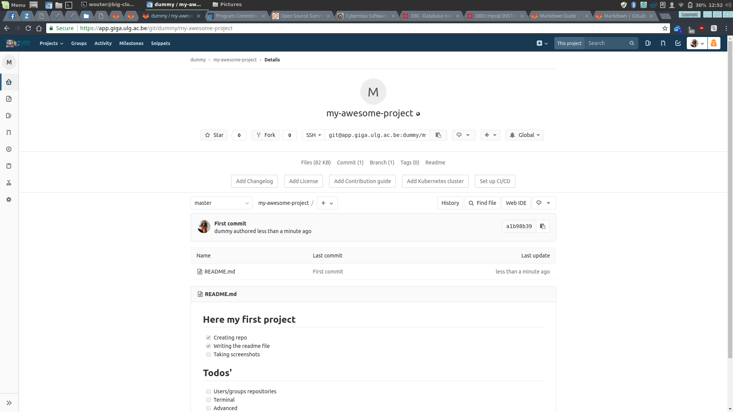The image size is (733, 412).
Task: Switch to the Markdown Guide browser tab
Action: point(560,16)
